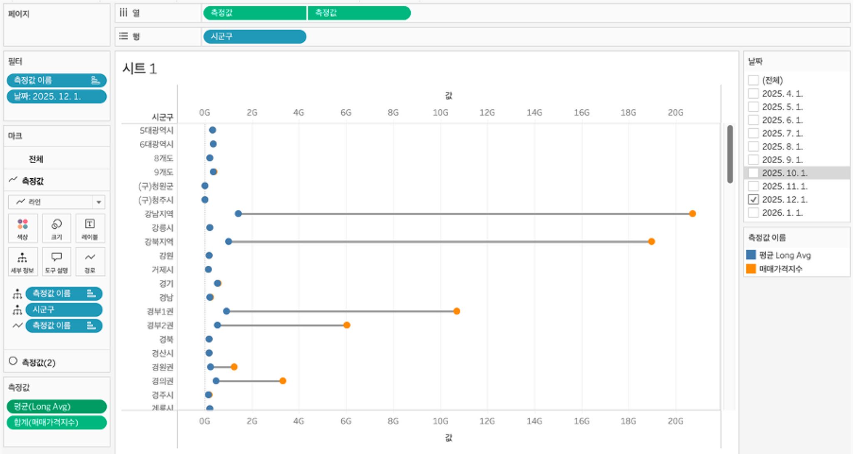Viewport: 854px width, 454px height.
Task: Uncheck the 2025. 12. 1. date checkbox
Action: [753, 200]
